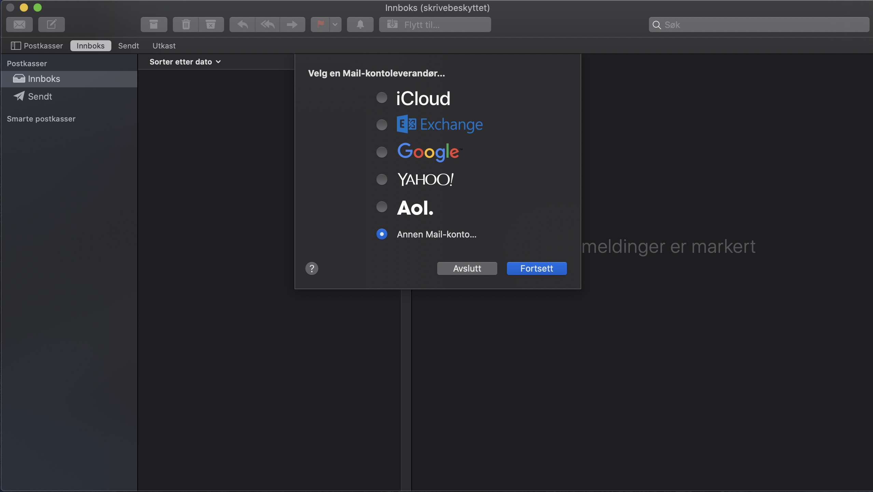Click the bell Mute notification icon

point(360,25)
